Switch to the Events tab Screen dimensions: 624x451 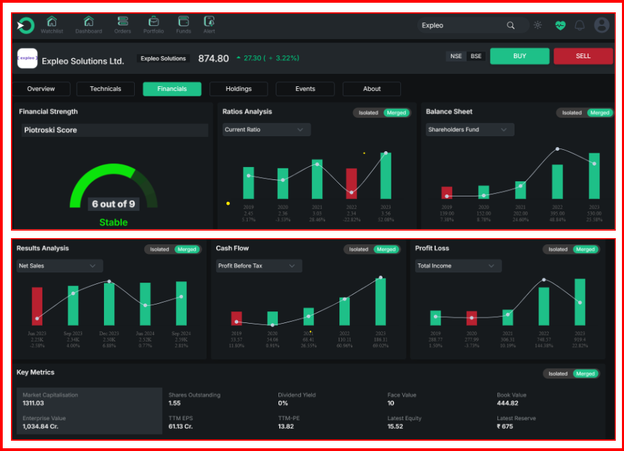pos(305,89)
